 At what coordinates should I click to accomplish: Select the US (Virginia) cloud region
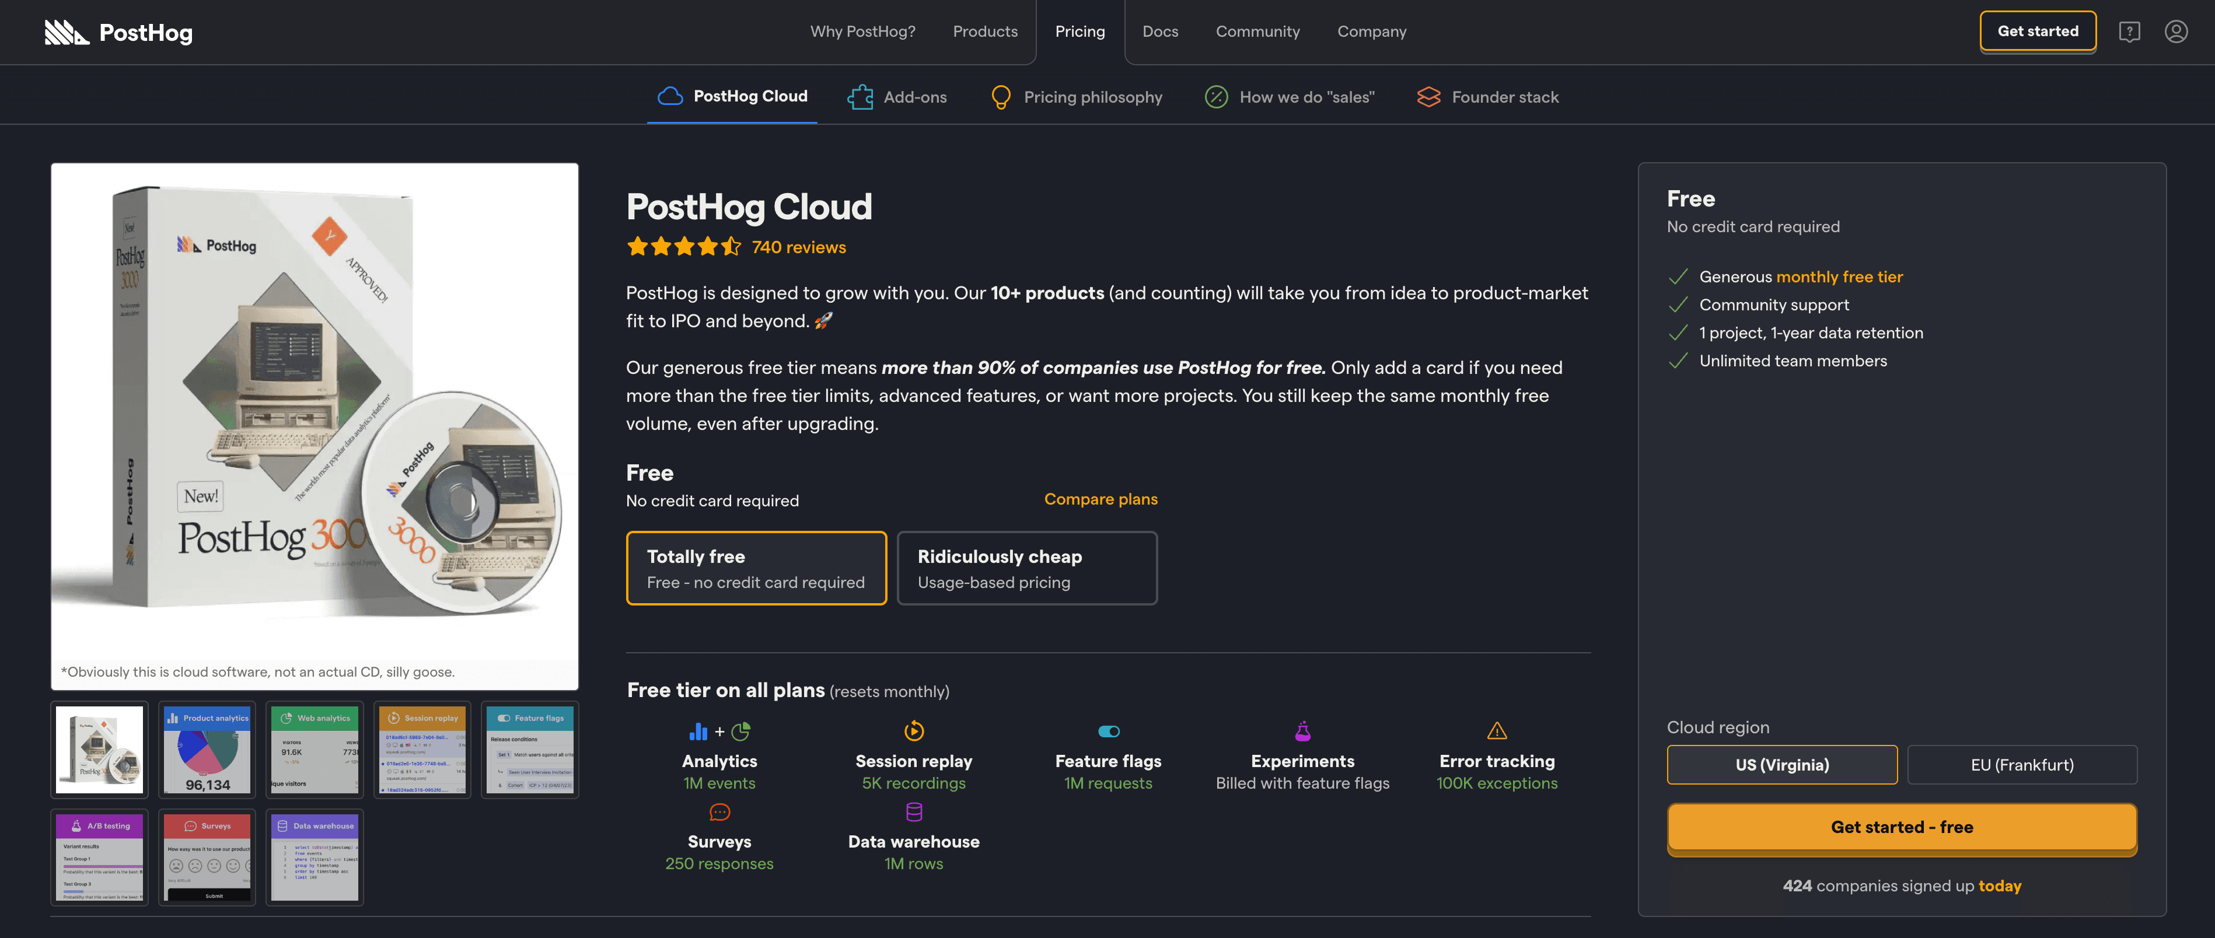[1781, 764]
